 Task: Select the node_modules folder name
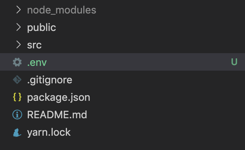point(61,10)
